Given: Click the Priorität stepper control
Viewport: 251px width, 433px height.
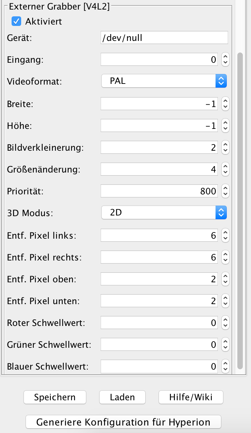Looking at the screenshot, I should pyautogui.click(x=225, y=191).
